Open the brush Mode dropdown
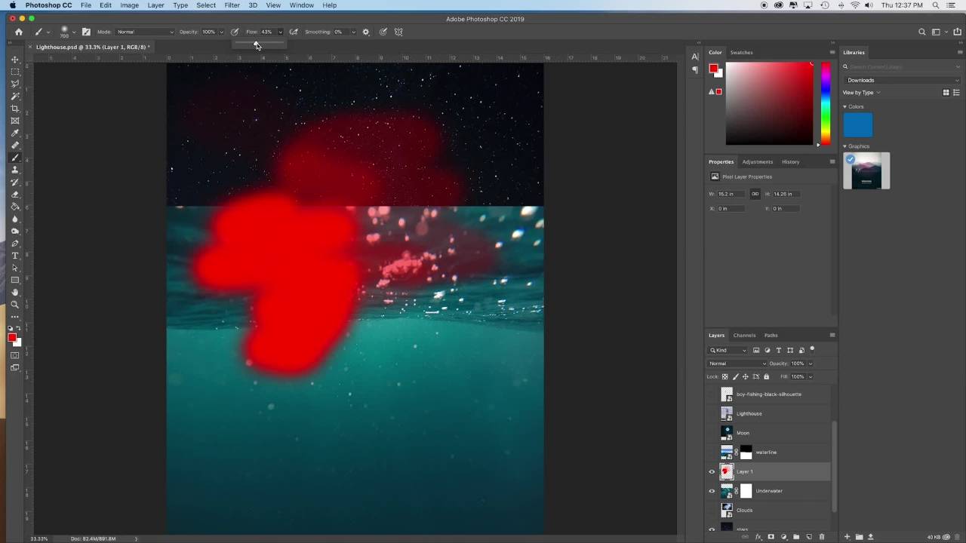 point(145,32)
